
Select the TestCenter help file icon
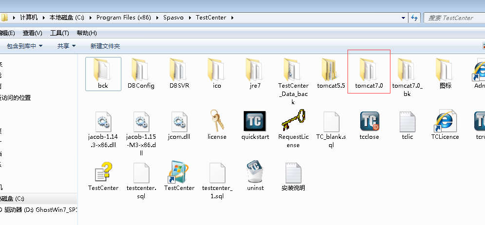[103, 173]
